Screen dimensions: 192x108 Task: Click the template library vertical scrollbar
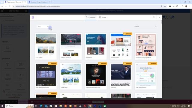click(x=162, y=22)
